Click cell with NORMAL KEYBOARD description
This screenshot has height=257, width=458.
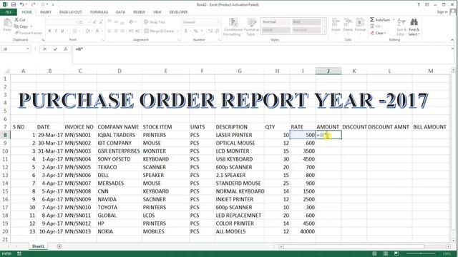pos(240,191)
